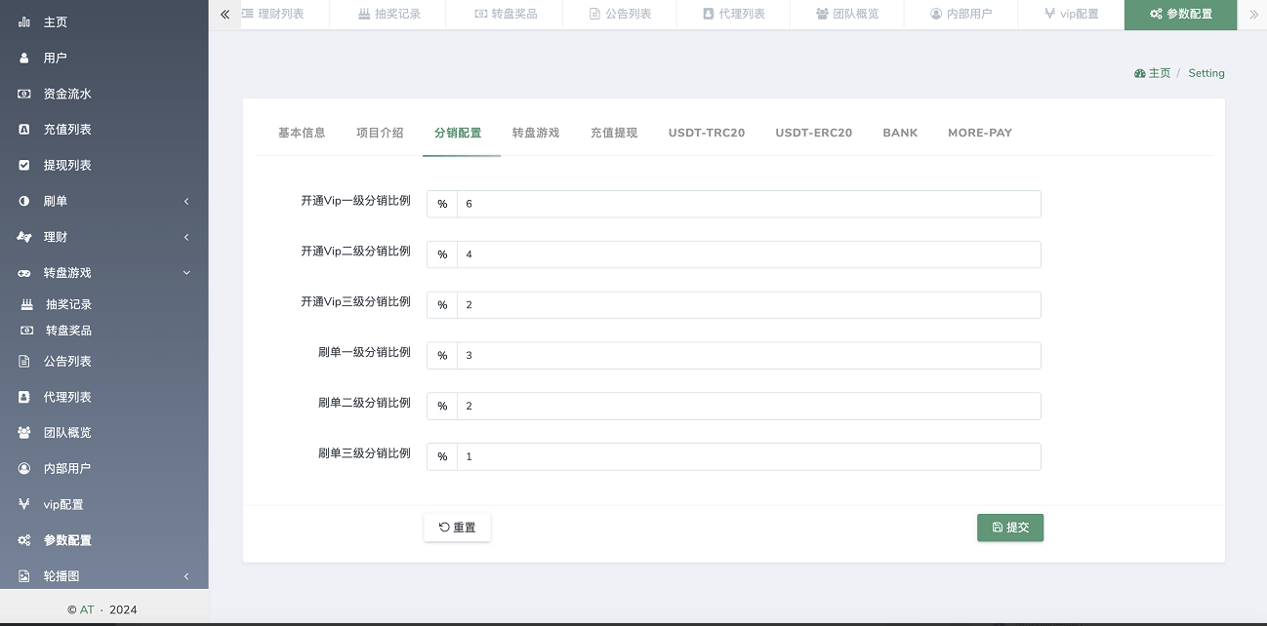
Task: Switch to 基本信息 settings tab
Action: point(302,133)
